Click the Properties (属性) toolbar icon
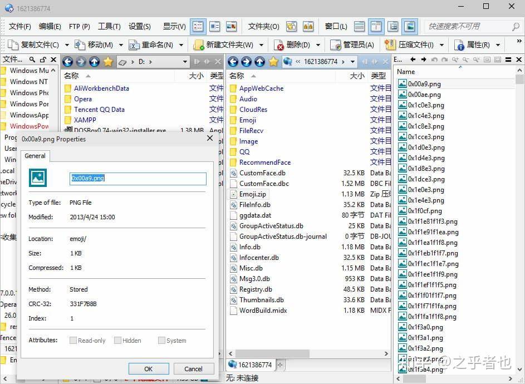 pyautogui.click(x=459, y=45)
